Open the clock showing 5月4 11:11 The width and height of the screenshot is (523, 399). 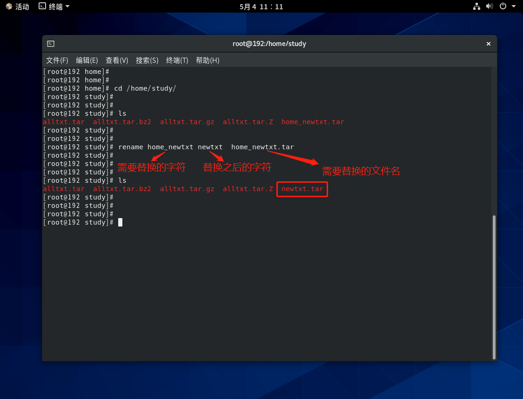261,7
